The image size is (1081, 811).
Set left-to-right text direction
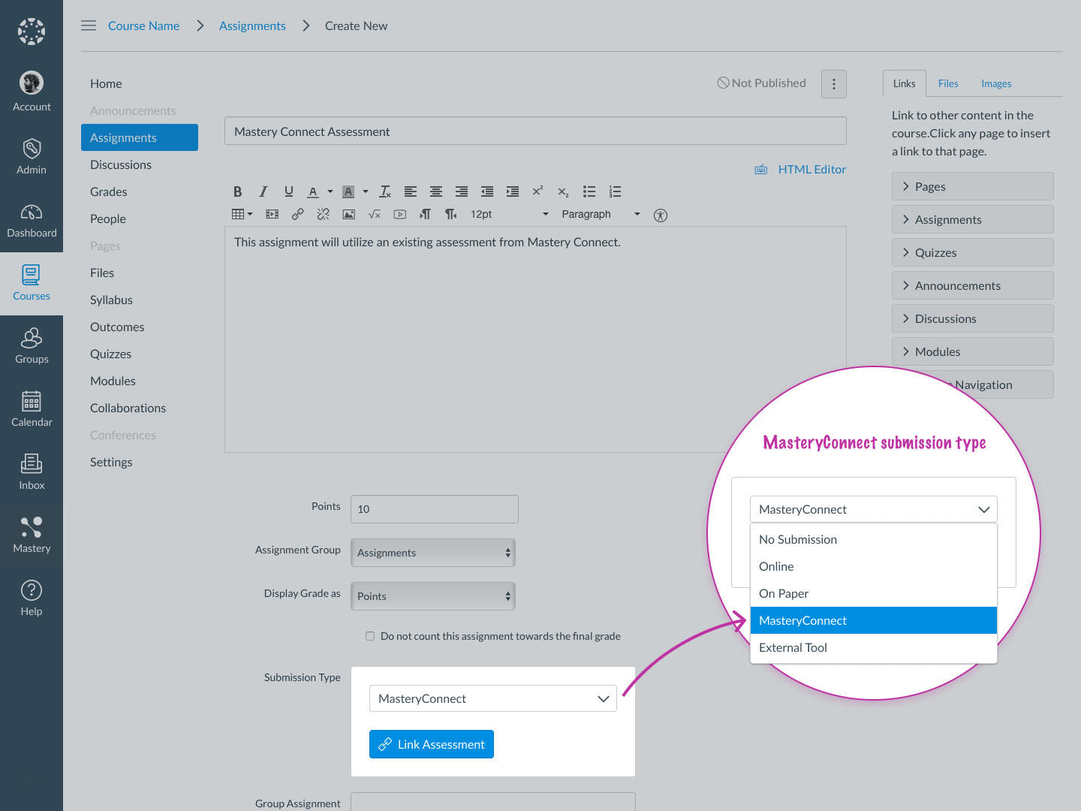425,214
